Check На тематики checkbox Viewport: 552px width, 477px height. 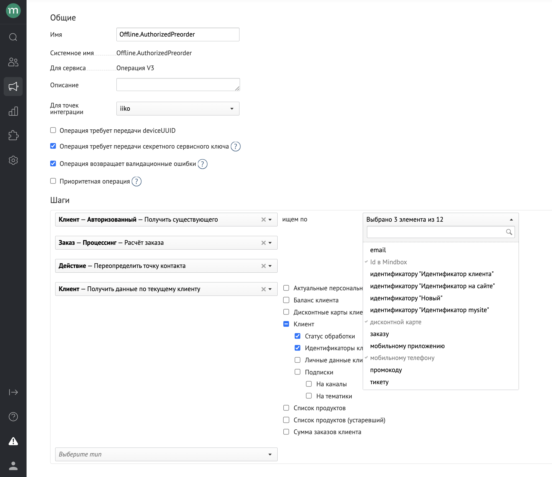pyautogui.click(x=309, y=396)
